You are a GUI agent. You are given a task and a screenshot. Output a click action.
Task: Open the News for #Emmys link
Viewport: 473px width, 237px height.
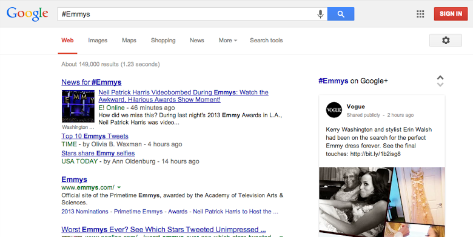coord(92,82)
